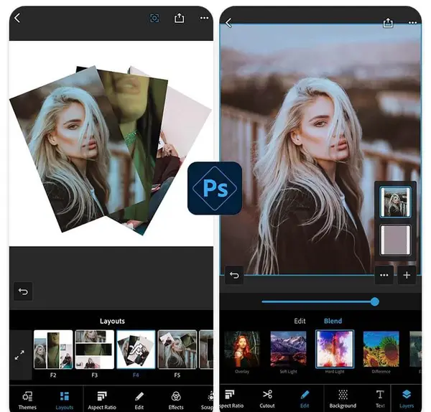The image size is (431, 412).
Task: Open the Aspect Ratio tool on left phone
Action: tap(102, 401)
